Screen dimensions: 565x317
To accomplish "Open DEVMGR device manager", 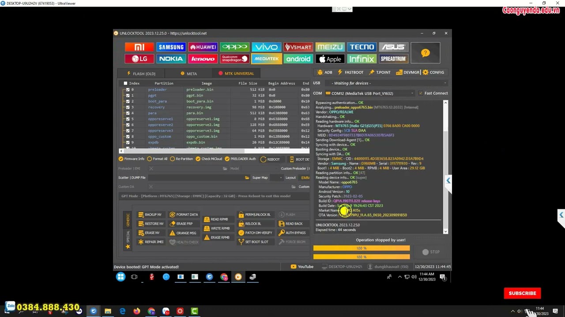I will point(408,72).
